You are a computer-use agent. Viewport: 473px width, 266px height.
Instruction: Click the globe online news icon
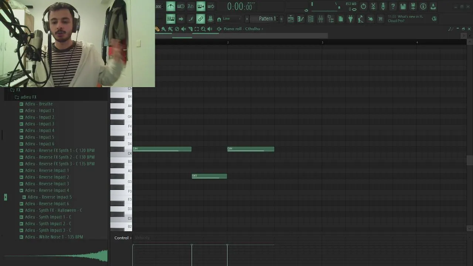(x=434, y=18)
